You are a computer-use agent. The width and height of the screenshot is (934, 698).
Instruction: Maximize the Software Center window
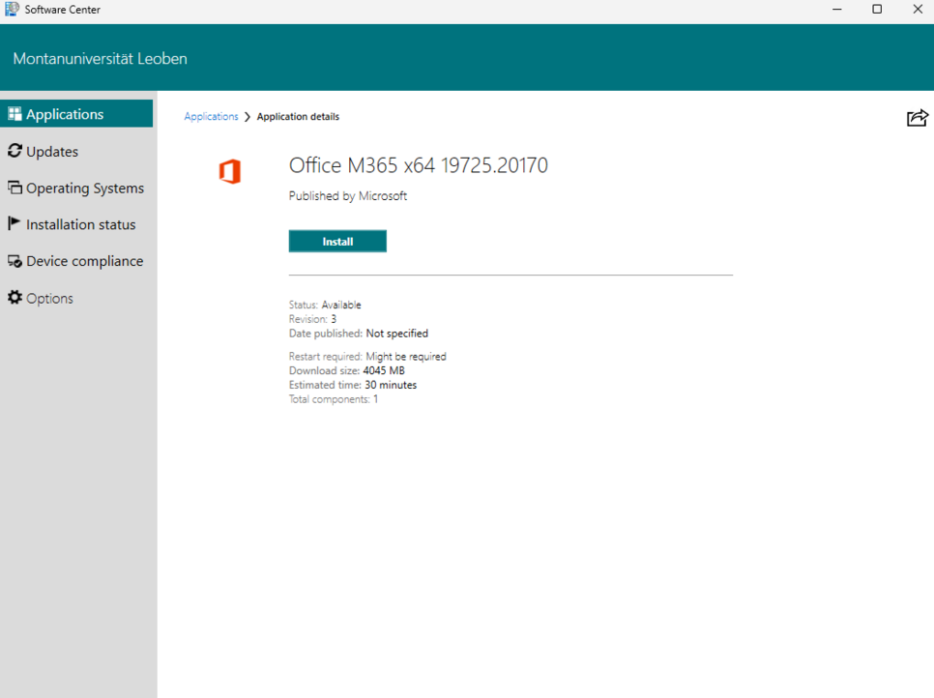[877, 9]
